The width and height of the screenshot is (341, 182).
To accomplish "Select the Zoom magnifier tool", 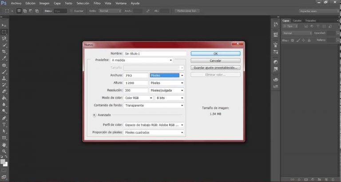I will tap(4, 151).
